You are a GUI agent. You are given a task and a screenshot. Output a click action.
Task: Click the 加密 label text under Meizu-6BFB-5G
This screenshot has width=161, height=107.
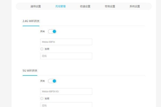point(47,98)
